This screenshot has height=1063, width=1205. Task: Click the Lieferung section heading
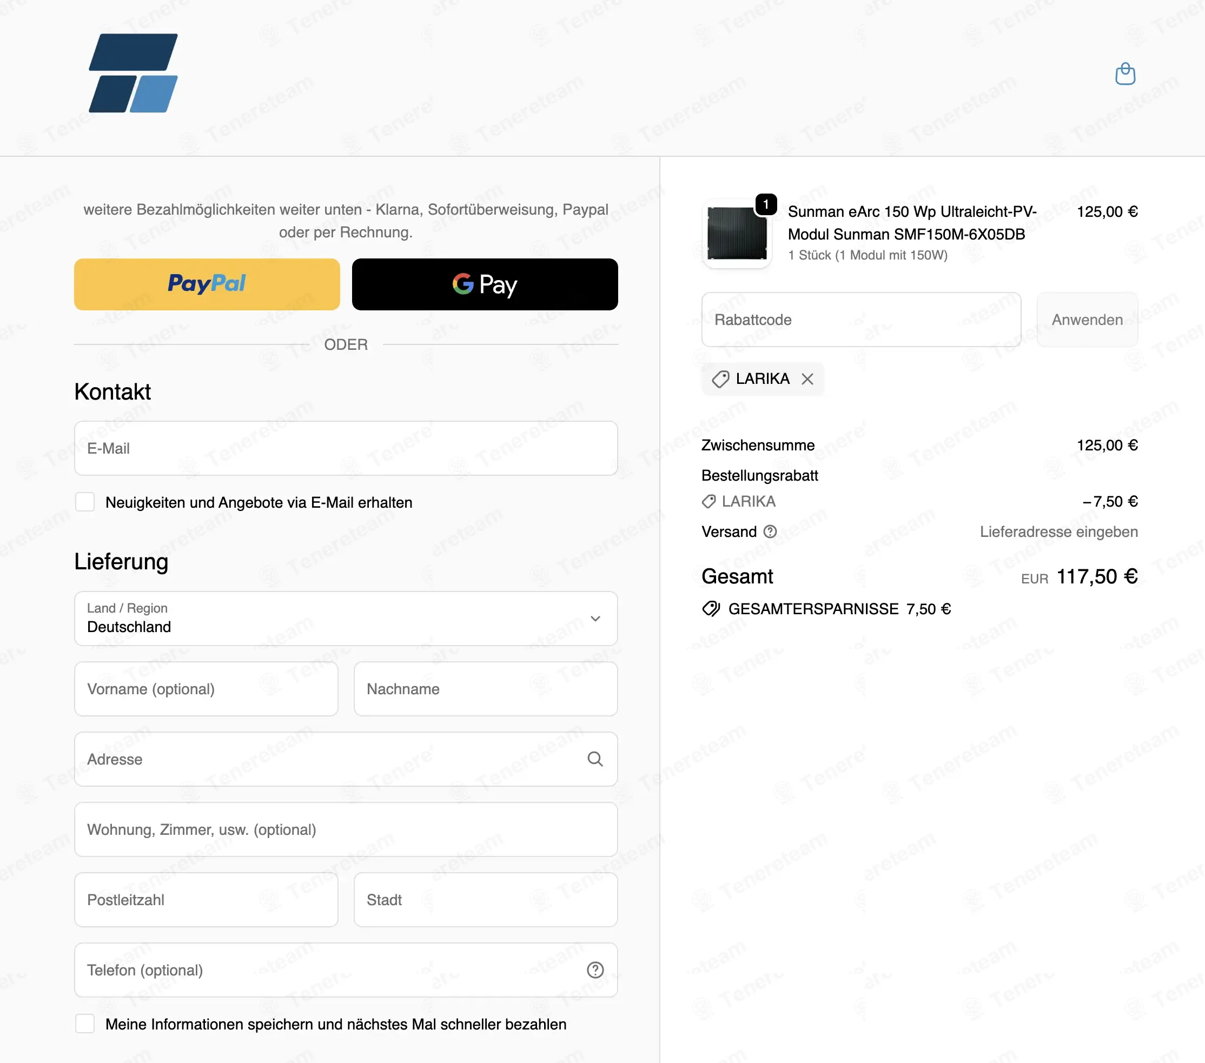[x=122, y=562]
